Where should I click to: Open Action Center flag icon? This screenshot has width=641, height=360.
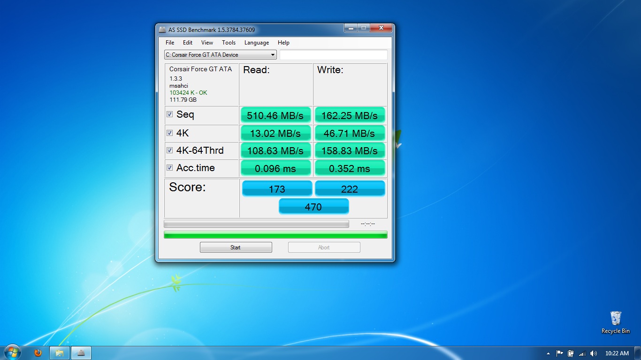point(559,353)
